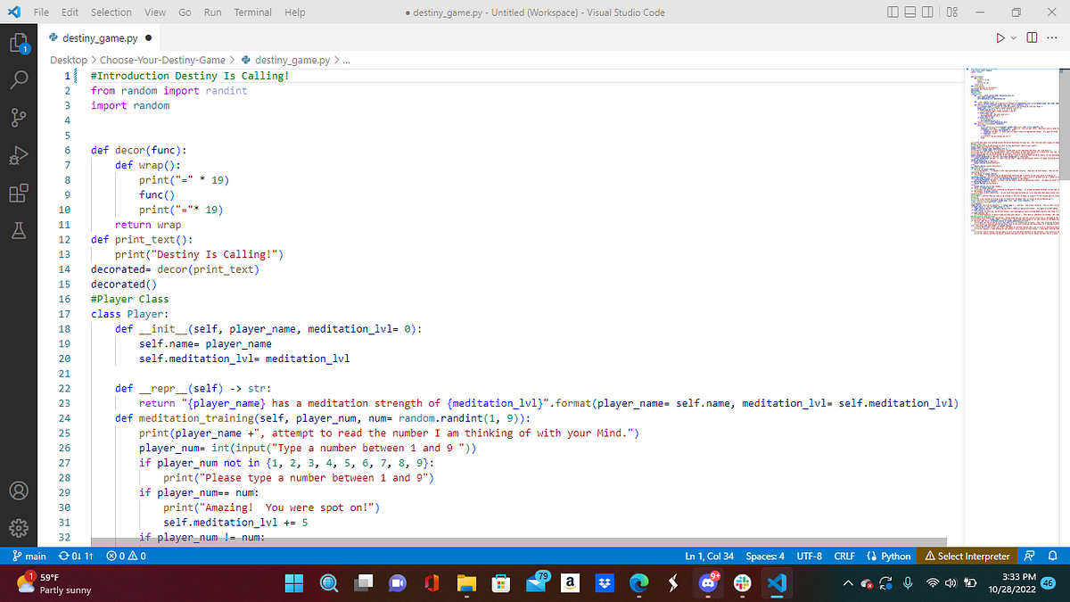Open clock and date in system tray
The height and width of the screenshot is (602, 1070).
click(1011, 583)
